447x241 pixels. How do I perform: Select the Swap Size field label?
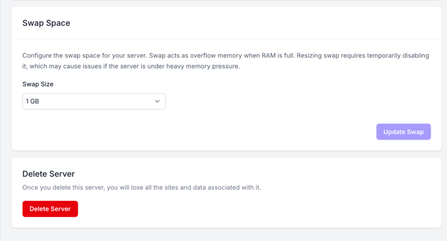tap(38, 84)
